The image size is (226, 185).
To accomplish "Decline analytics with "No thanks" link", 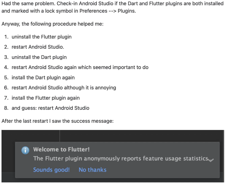I will pyautogui.click(x=92, y=170).
